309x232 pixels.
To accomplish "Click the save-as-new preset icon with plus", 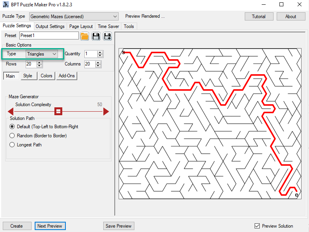I will click(x=107, y=36).
